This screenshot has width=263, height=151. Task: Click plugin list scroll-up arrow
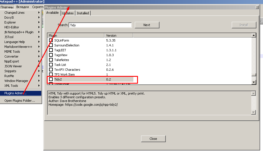(254, 35)
